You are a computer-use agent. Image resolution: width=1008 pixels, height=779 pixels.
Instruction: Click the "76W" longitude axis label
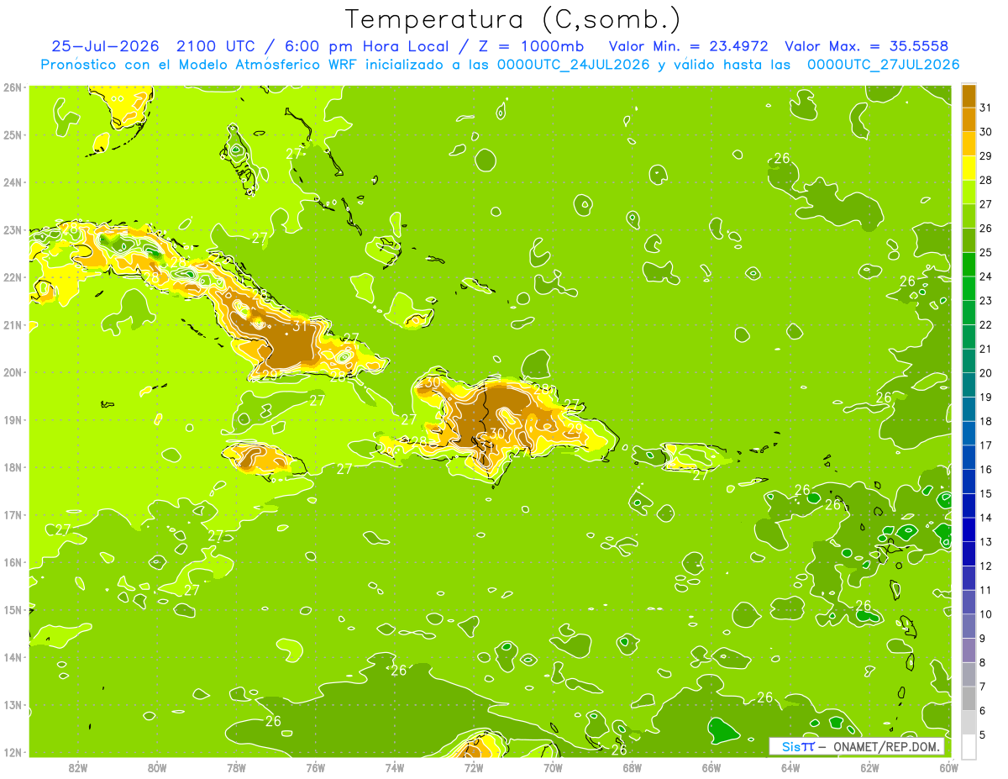tap(316, 767)
